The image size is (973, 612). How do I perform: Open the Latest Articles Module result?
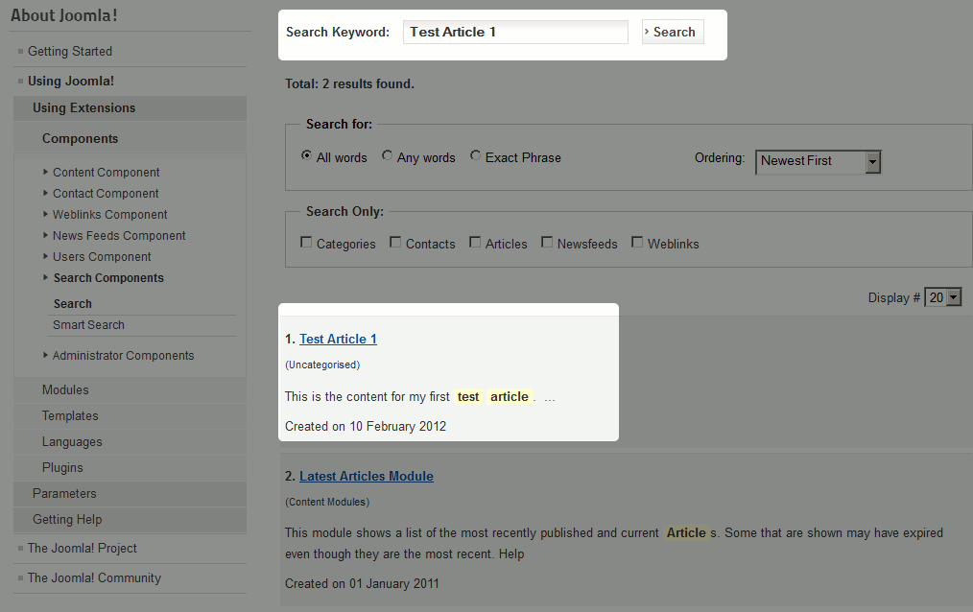(x=366, y=476)
